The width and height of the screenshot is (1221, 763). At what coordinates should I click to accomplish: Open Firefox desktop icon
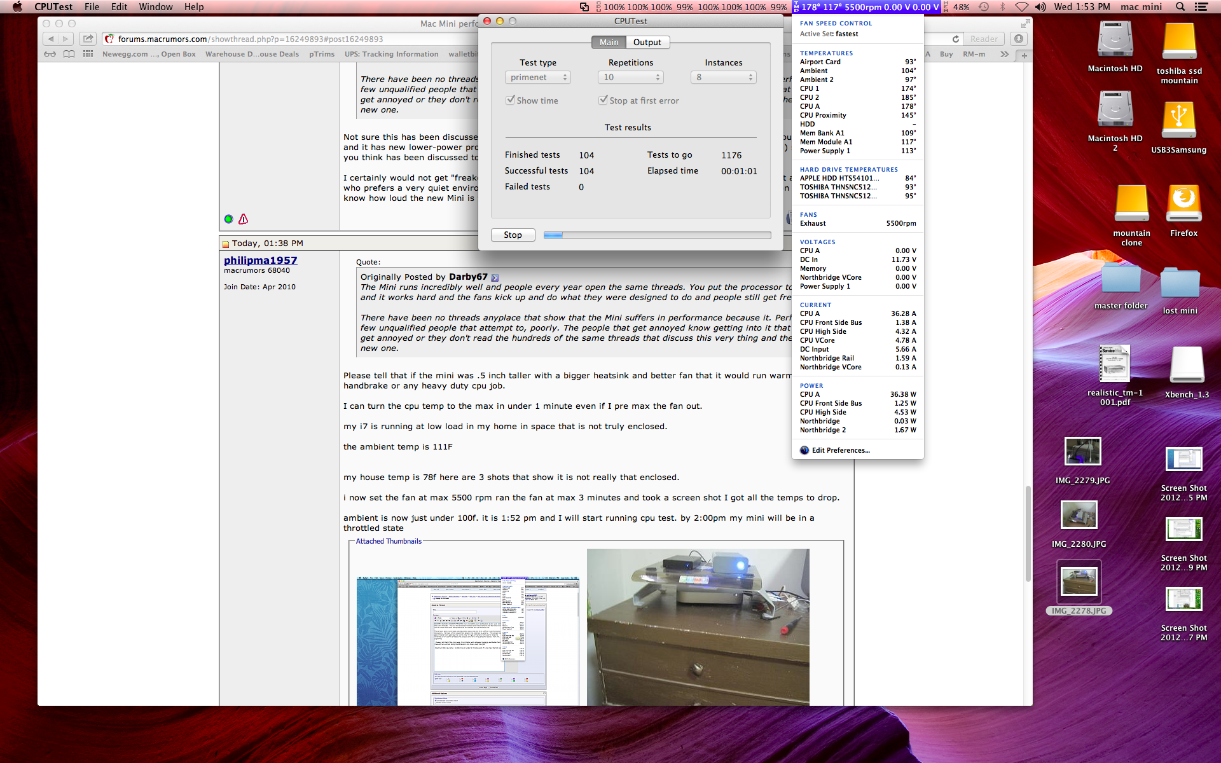coord(1183,205)
